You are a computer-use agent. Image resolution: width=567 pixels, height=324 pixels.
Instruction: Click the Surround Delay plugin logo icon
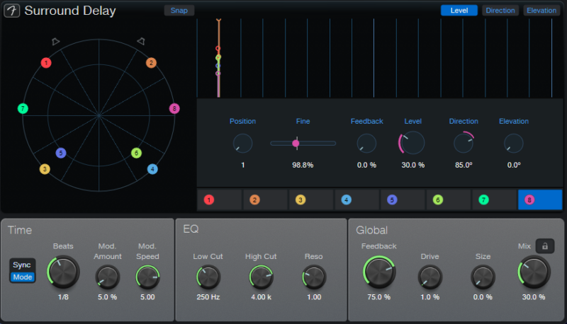[x=12, y=11]
